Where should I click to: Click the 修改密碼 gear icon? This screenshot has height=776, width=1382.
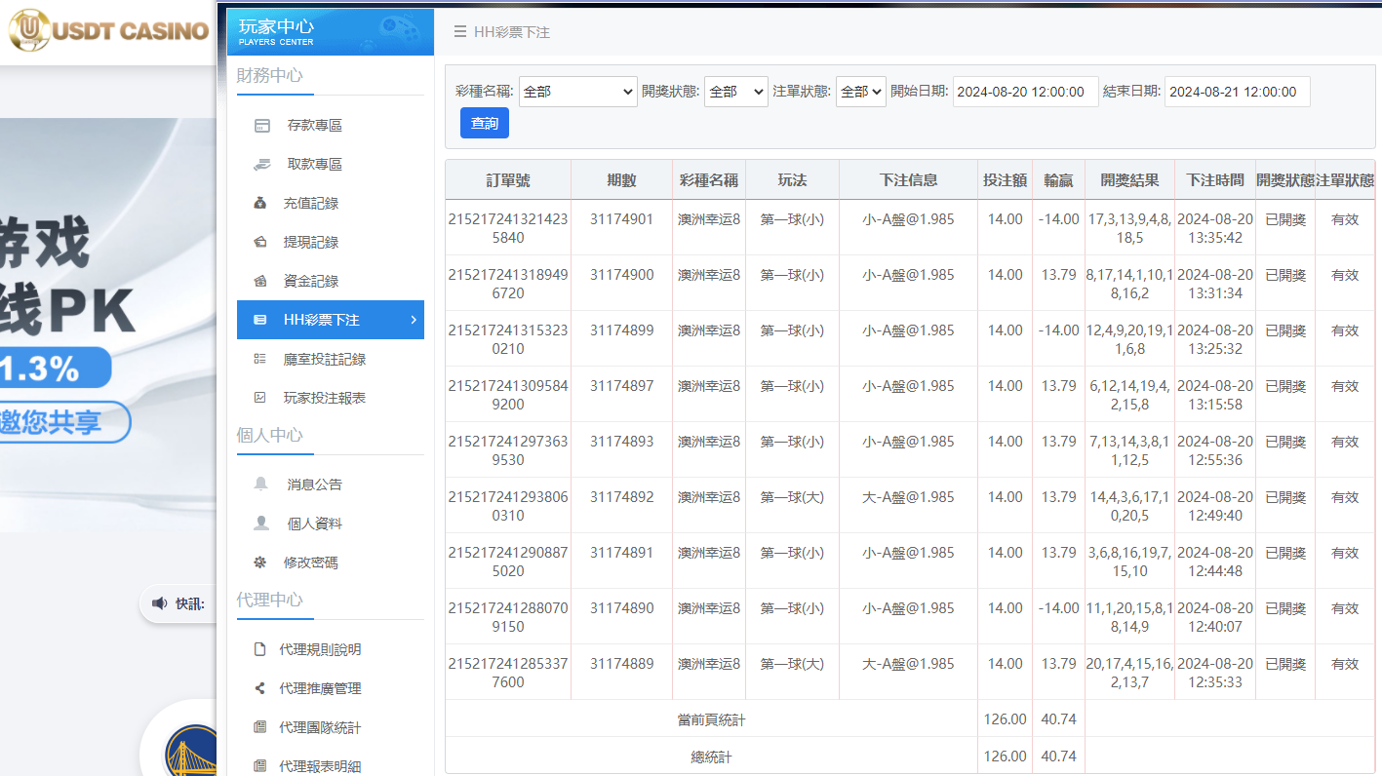[x=261, y=562]
